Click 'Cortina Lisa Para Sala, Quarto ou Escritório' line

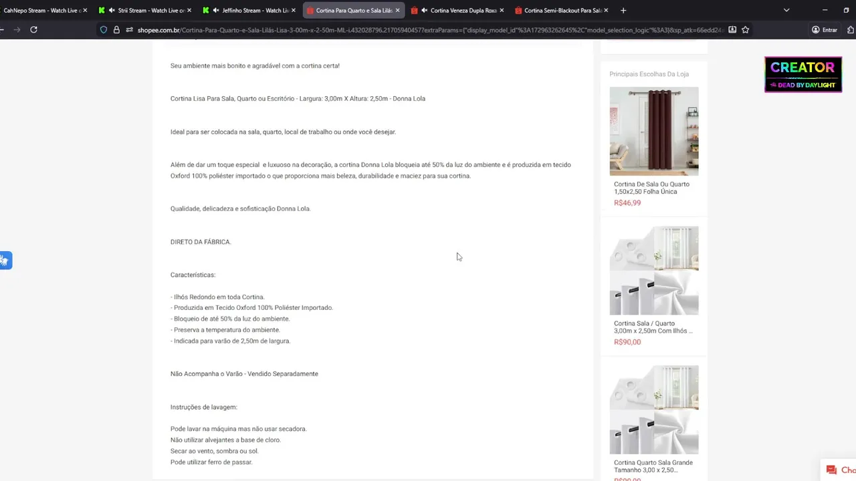click(298, 98)
